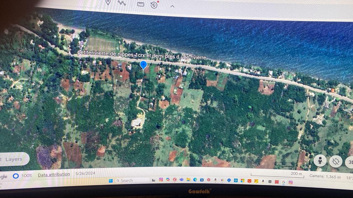The image size is (353, 198).
Task: Open the Data attribution link
Action: (x=54, y=174)
